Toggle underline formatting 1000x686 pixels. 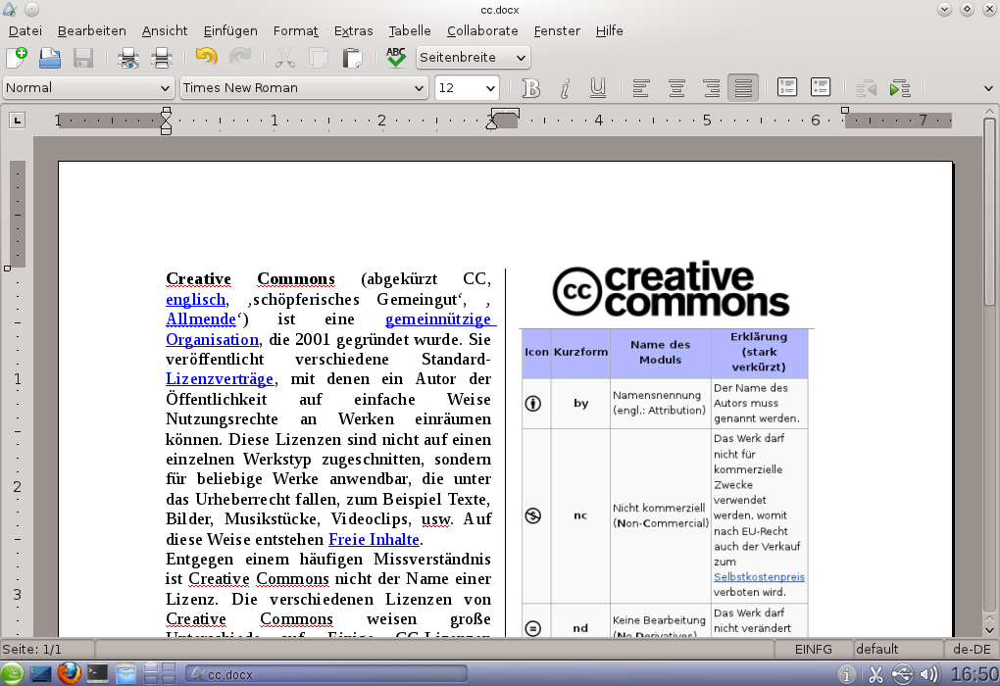tap(598, 88)
